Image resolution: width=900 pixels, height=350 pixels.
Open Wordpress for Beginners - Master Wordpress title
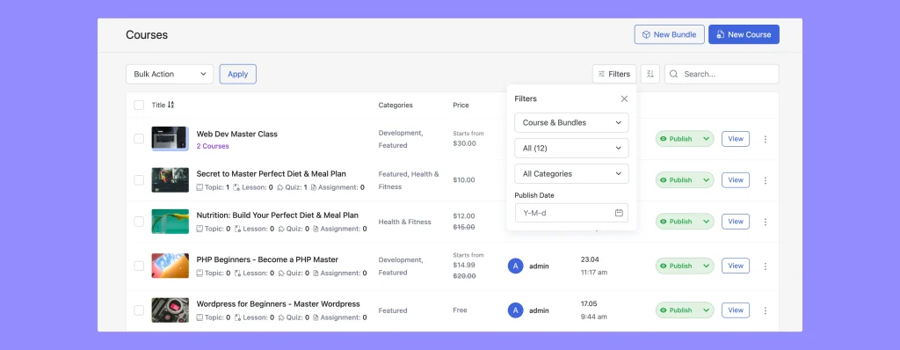279,304
